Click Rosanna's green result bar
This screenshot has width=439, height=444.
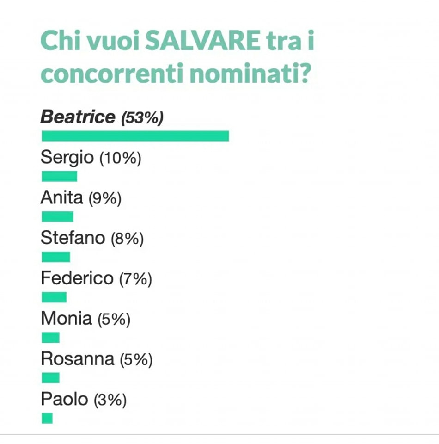pyautogui.click(x=50, y=378)
